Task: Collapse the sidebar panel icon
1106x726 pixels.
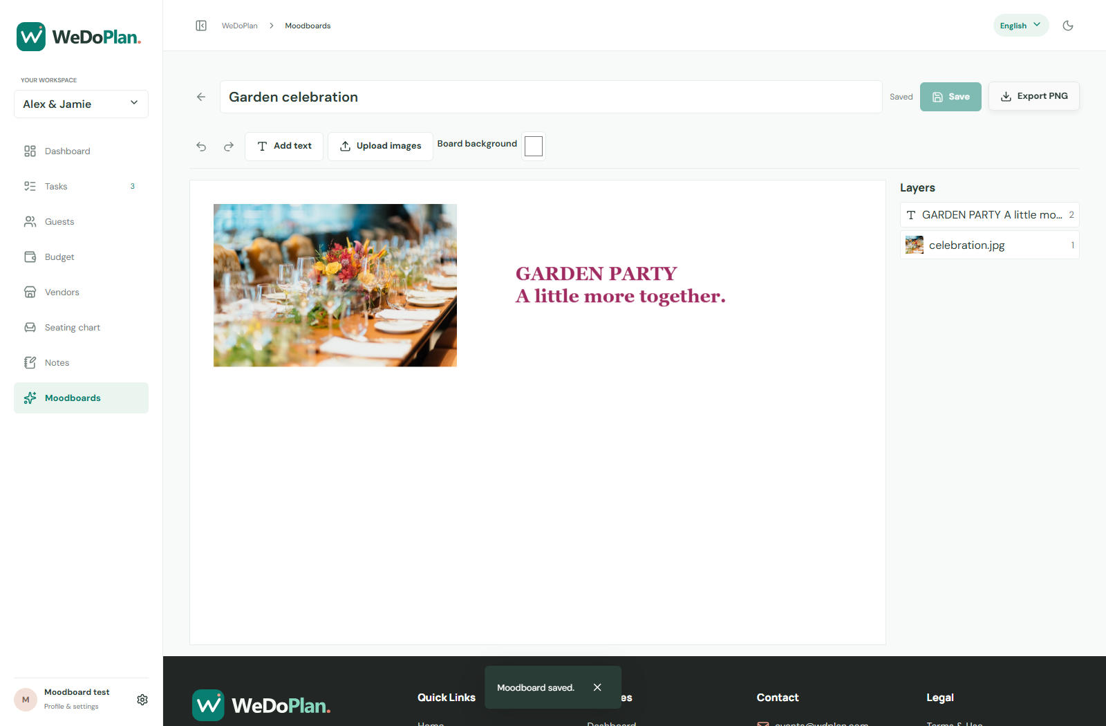Action: point(201,26)
